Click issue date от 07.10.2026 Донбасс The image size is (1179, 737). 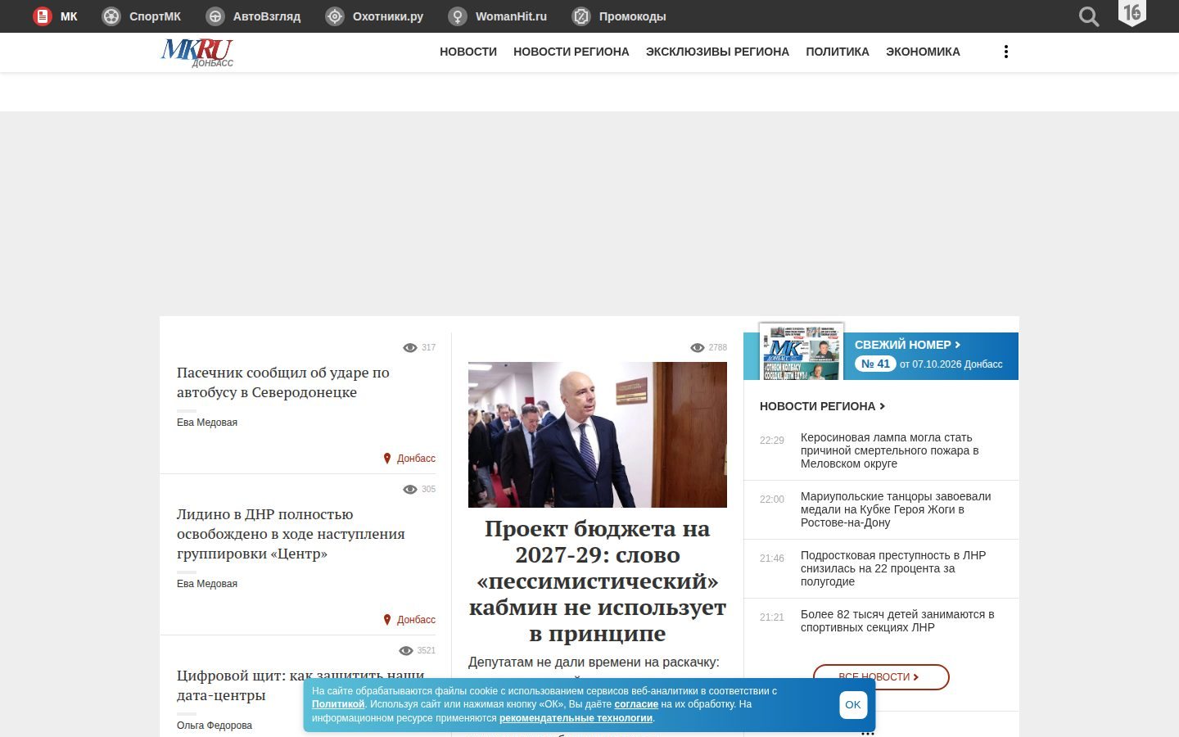click(951, 364)
